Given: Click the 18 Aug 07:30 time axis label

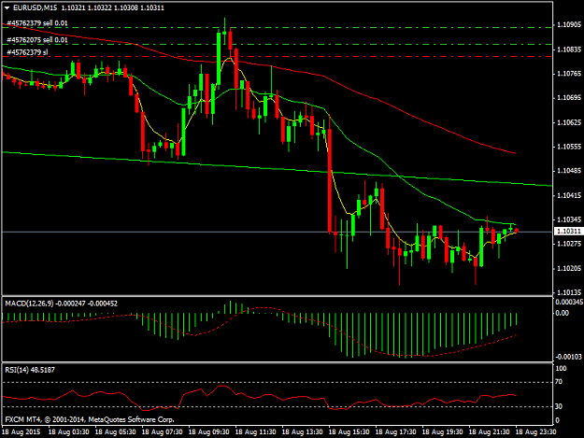Looking at the screenshot, I should point(163,431).
